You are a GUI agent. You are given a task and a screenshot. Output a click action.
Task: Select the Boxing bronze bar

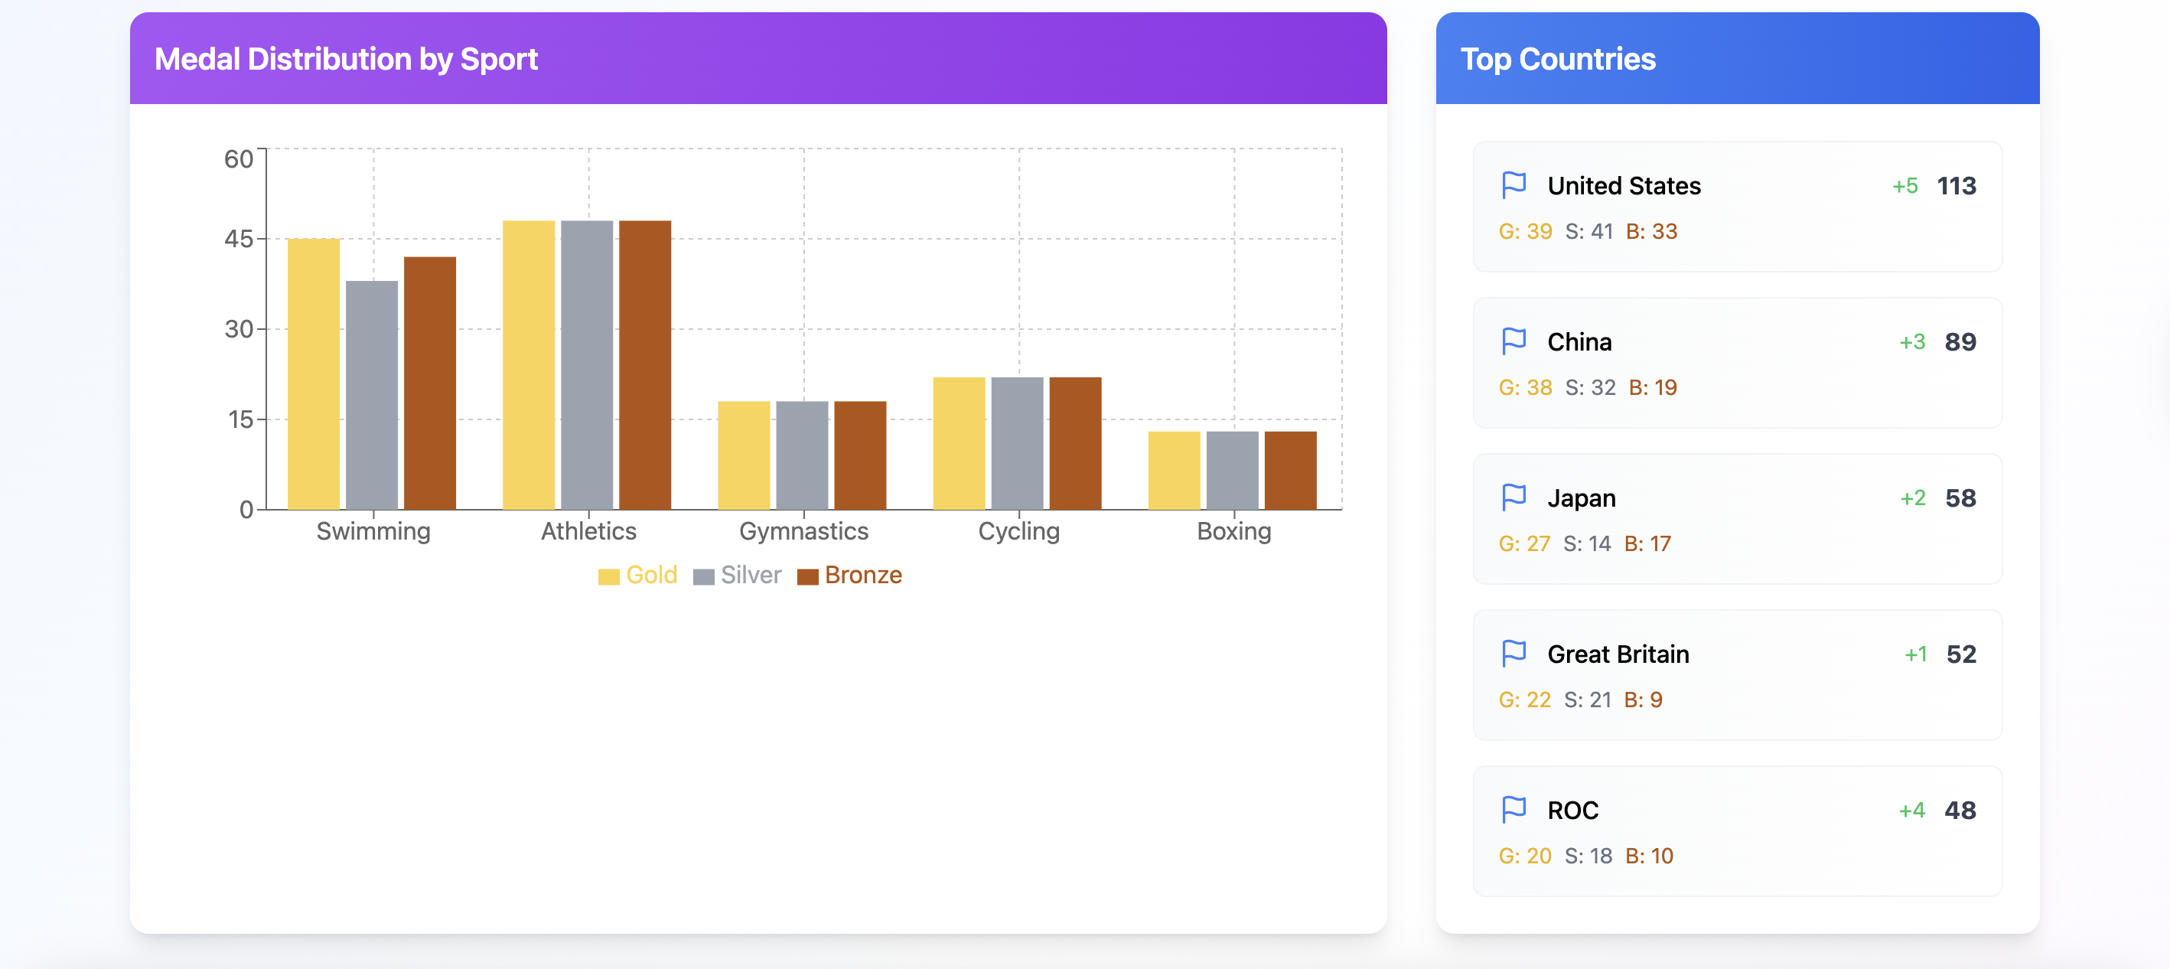coord(1290,470)
